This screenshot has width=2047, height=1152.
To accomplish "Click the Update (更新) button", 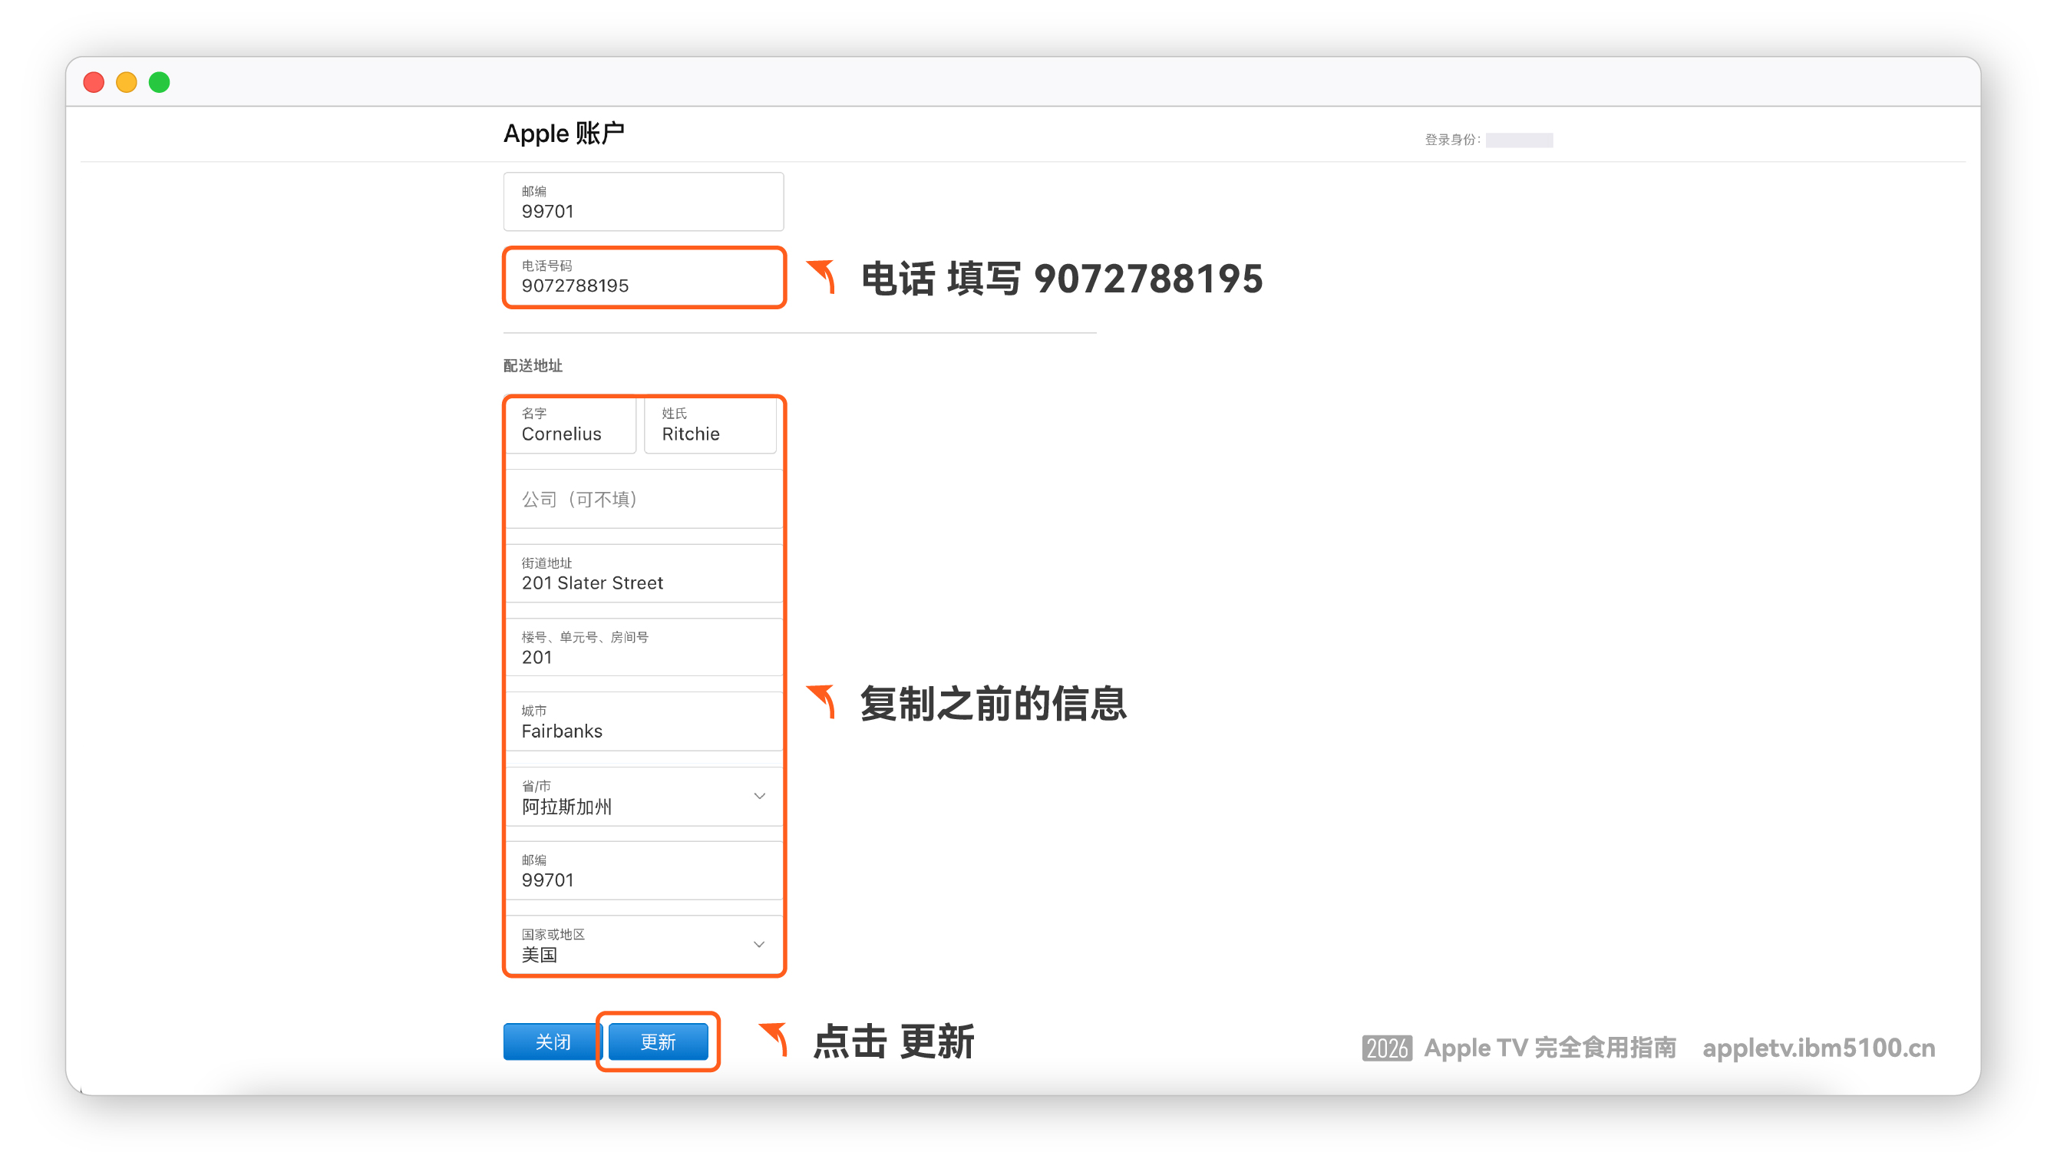I will coord(658,1041).
